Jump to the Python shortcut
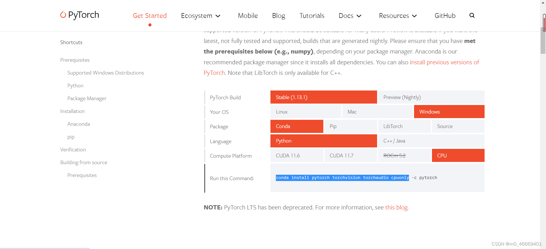Screen dimensions: 546x249 tap(75, 86)
